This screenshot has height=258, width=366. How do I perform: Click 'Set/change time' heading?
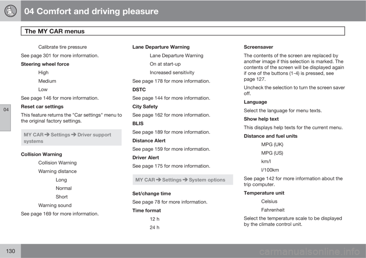(152, 193)
